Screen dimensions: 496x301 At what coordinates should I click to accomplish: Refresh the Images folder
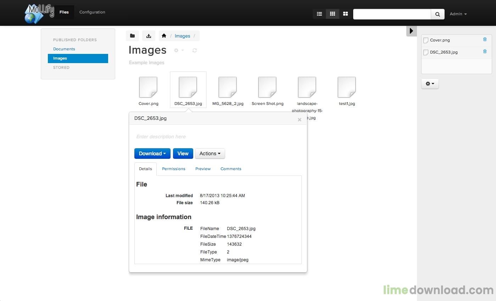(195, 50)
